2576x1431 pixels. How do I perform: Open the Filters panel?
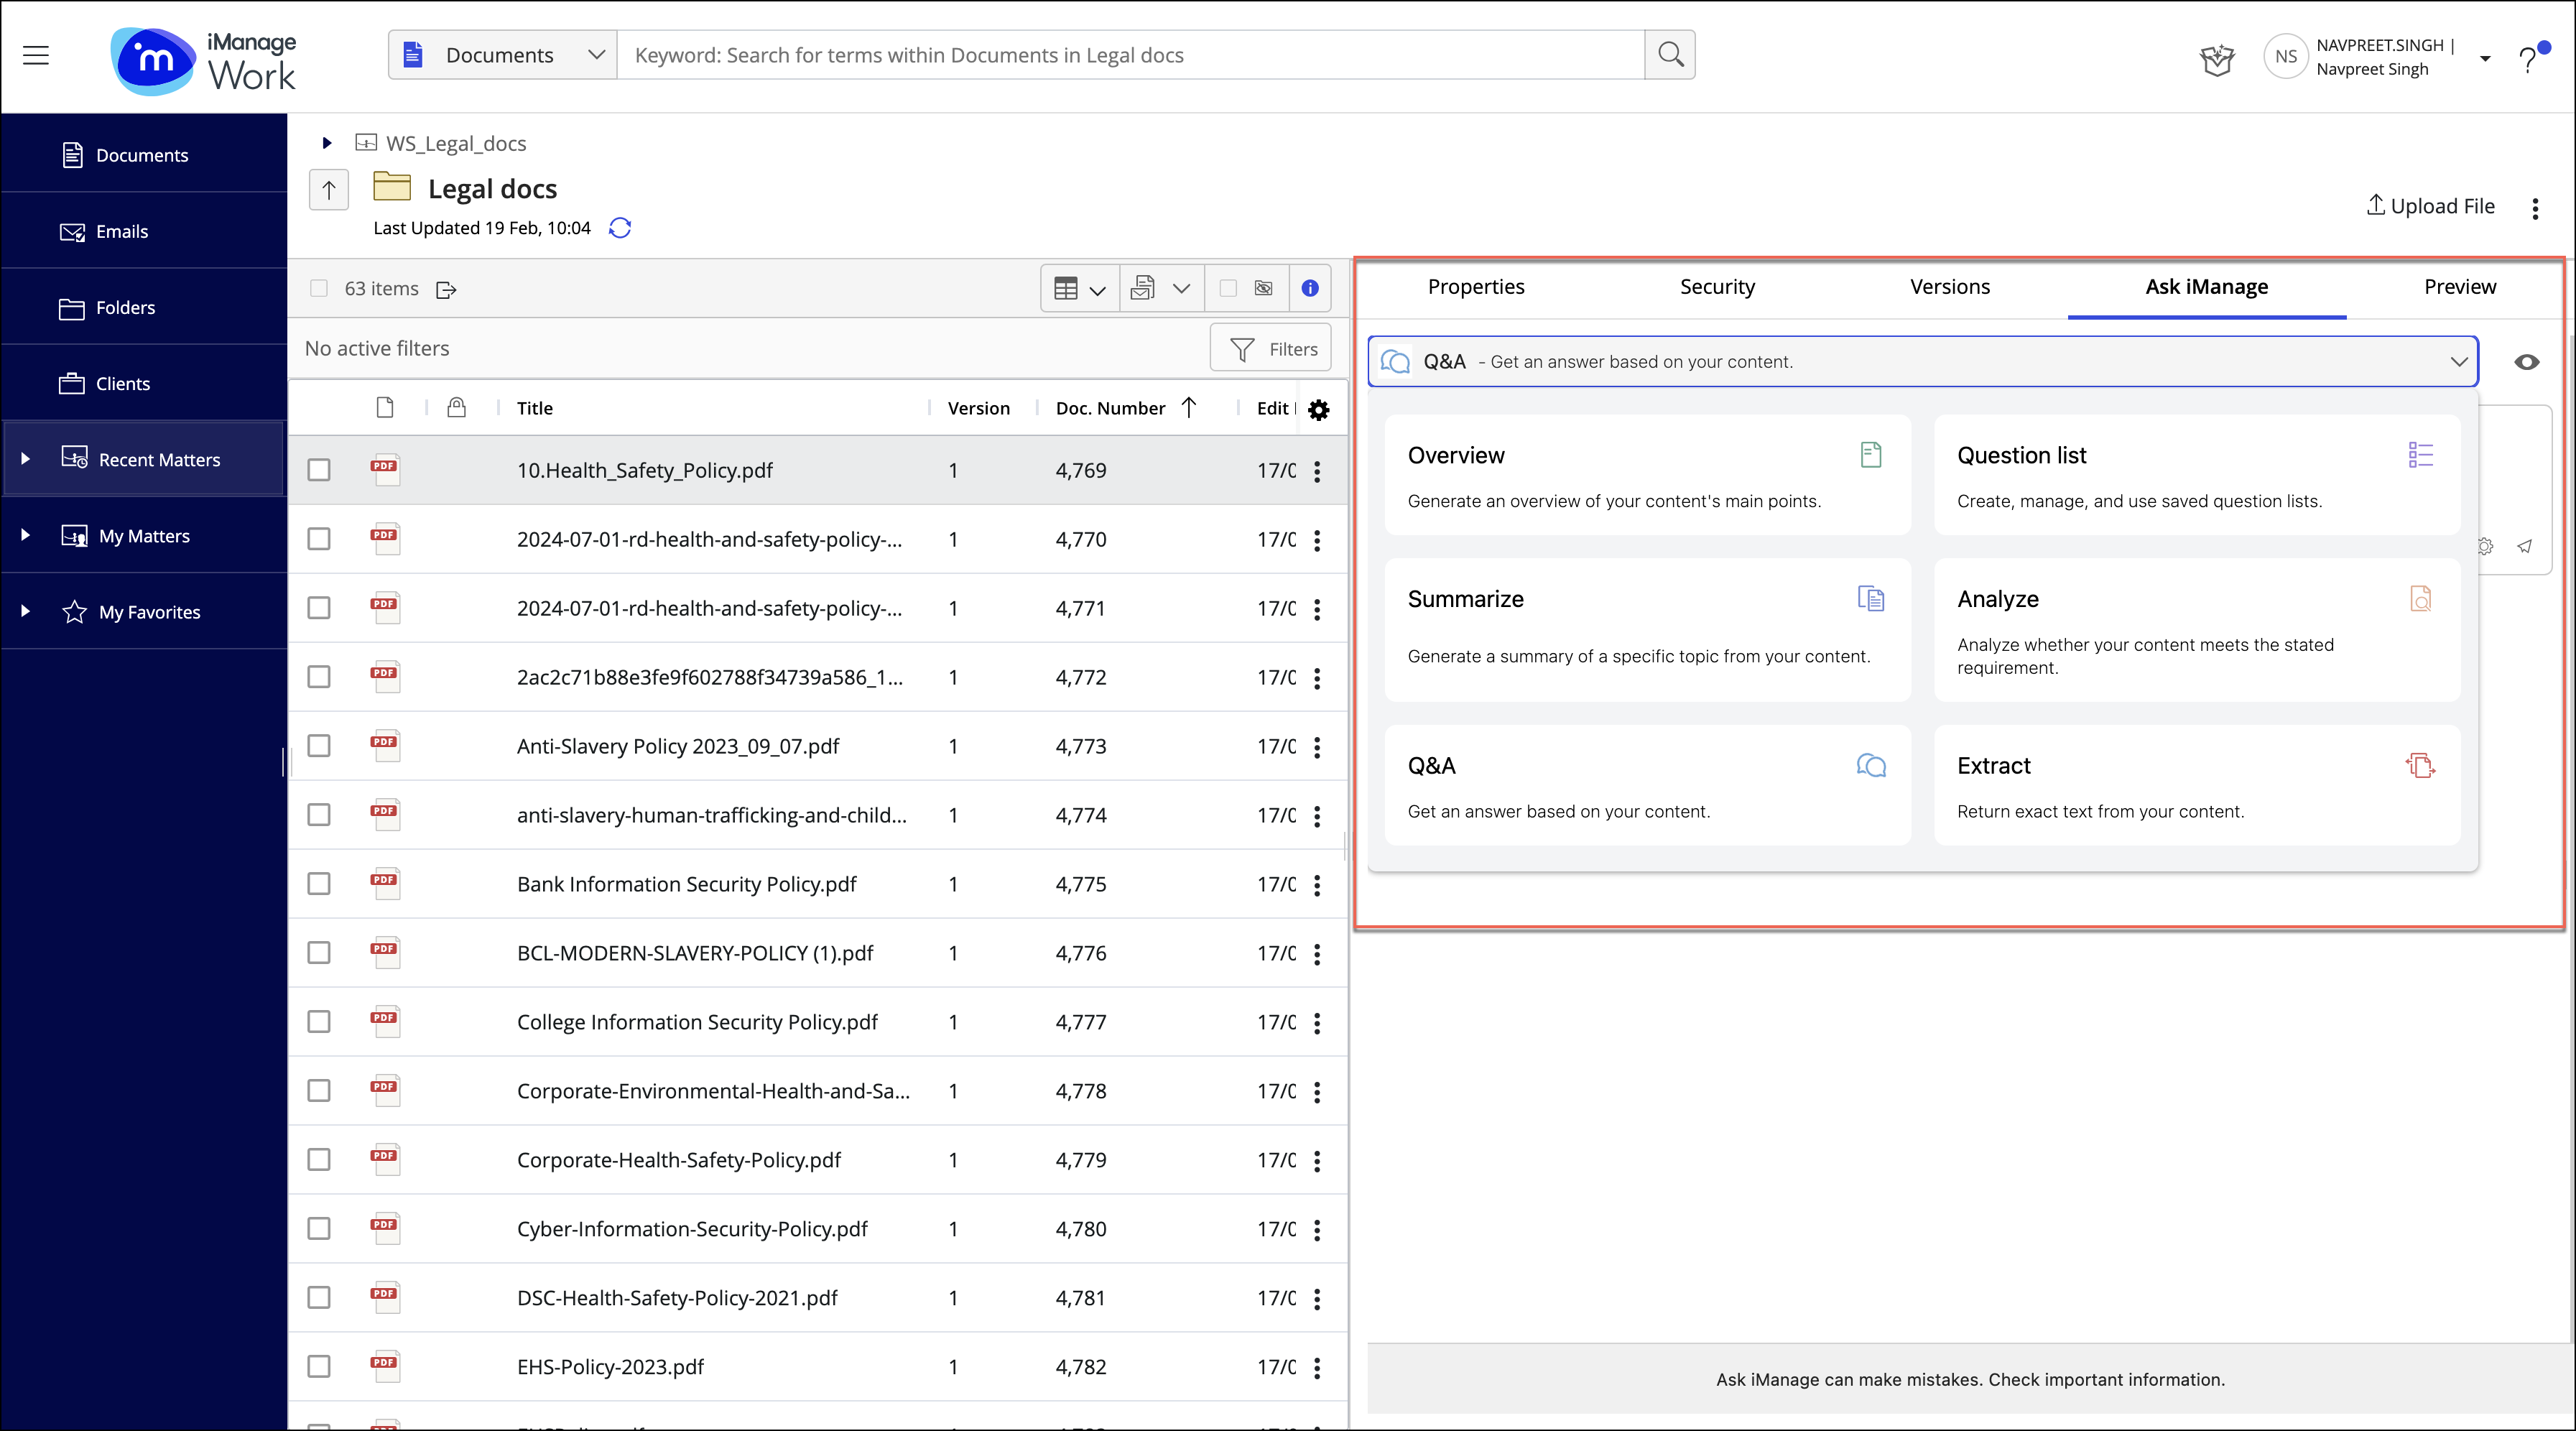pos(1270,348)
